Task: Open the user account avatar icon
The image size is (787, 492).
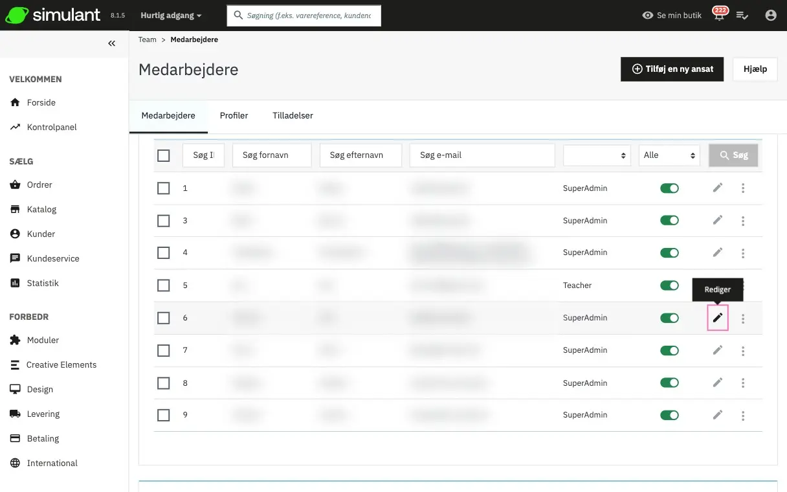Action: [x=770, y=16]
